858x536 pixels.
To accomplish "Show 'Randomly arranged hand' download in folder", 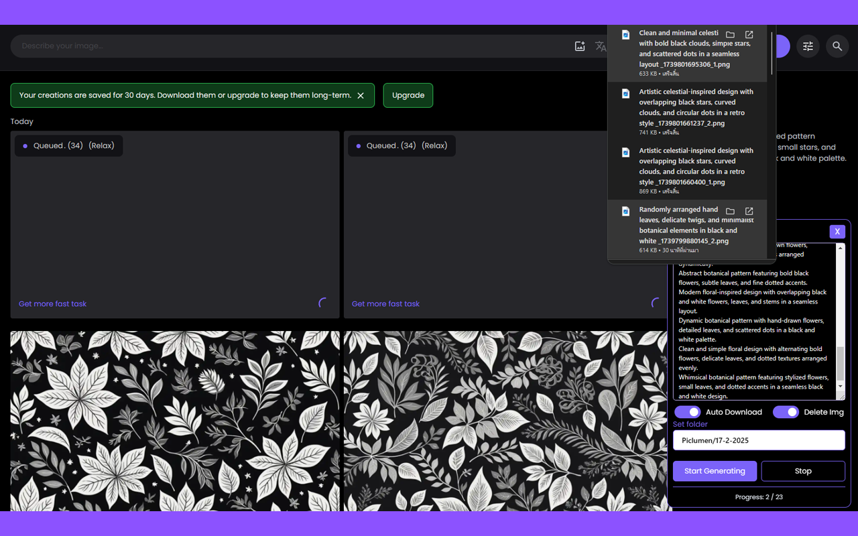I will pos(730,211).
